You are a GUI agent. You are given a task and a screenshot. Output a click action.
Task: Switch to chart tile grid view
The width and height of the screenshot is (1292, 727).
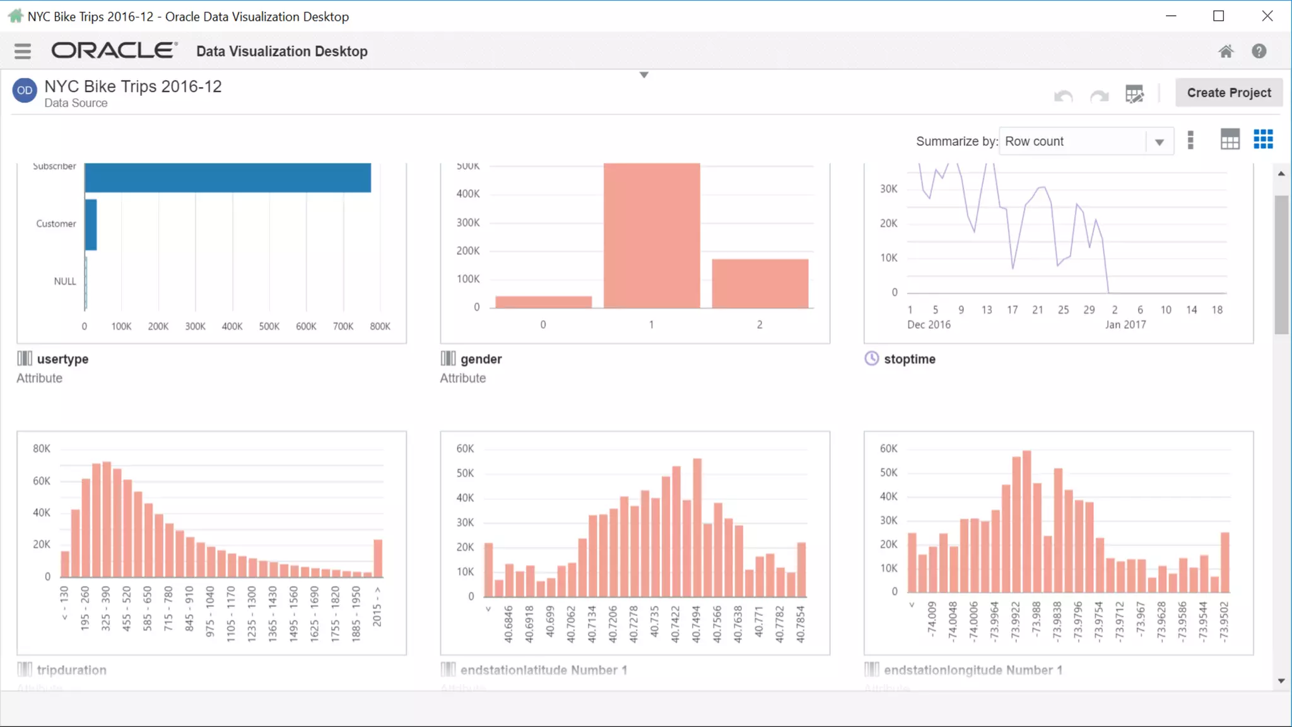click(1263, 139)
